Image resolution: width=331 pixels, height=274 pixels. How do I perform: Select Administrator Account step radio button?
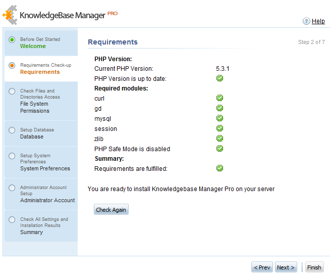[12, 188]
